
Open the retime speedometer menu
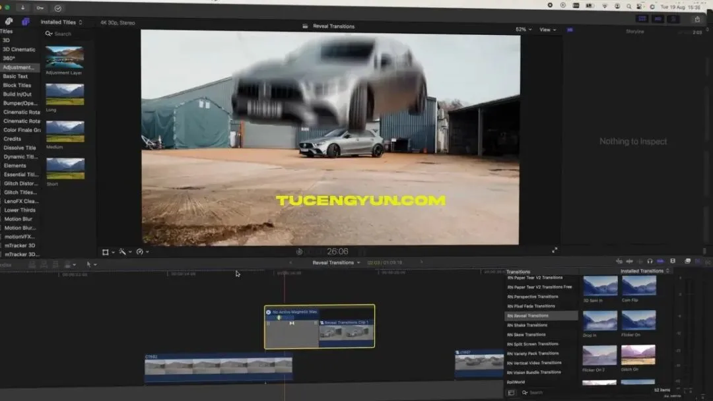pyautogui.click(x=142, y=251)
